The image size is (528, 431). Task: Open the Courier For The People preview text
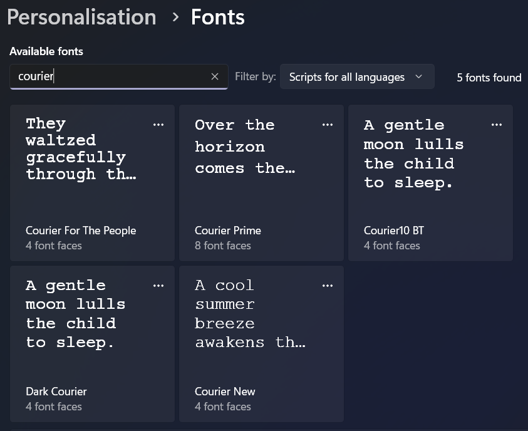(x=80, y=149)
